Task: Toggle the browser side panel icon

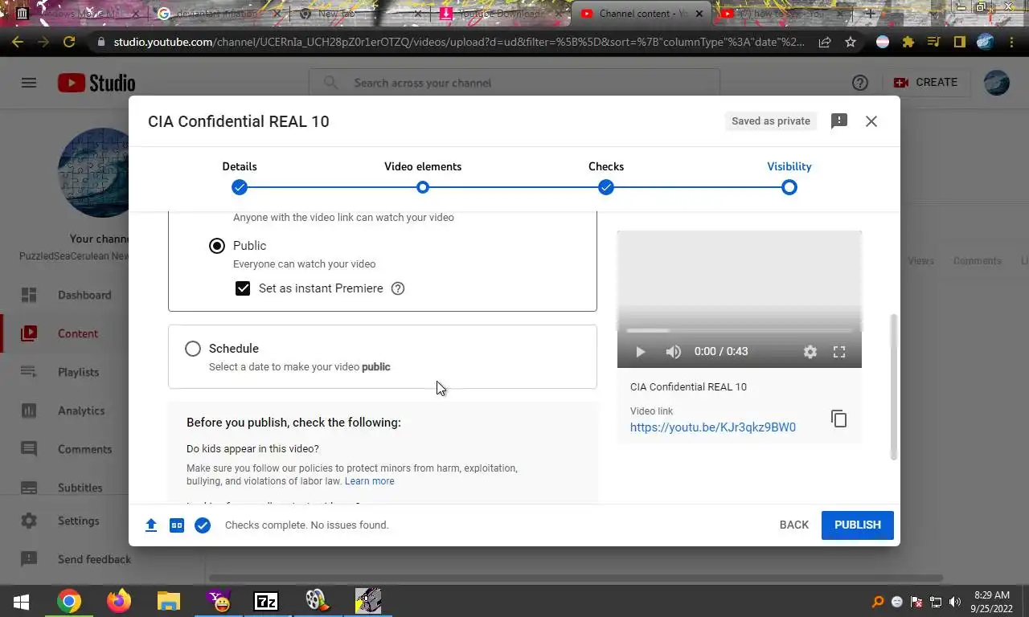Action: 959,43
